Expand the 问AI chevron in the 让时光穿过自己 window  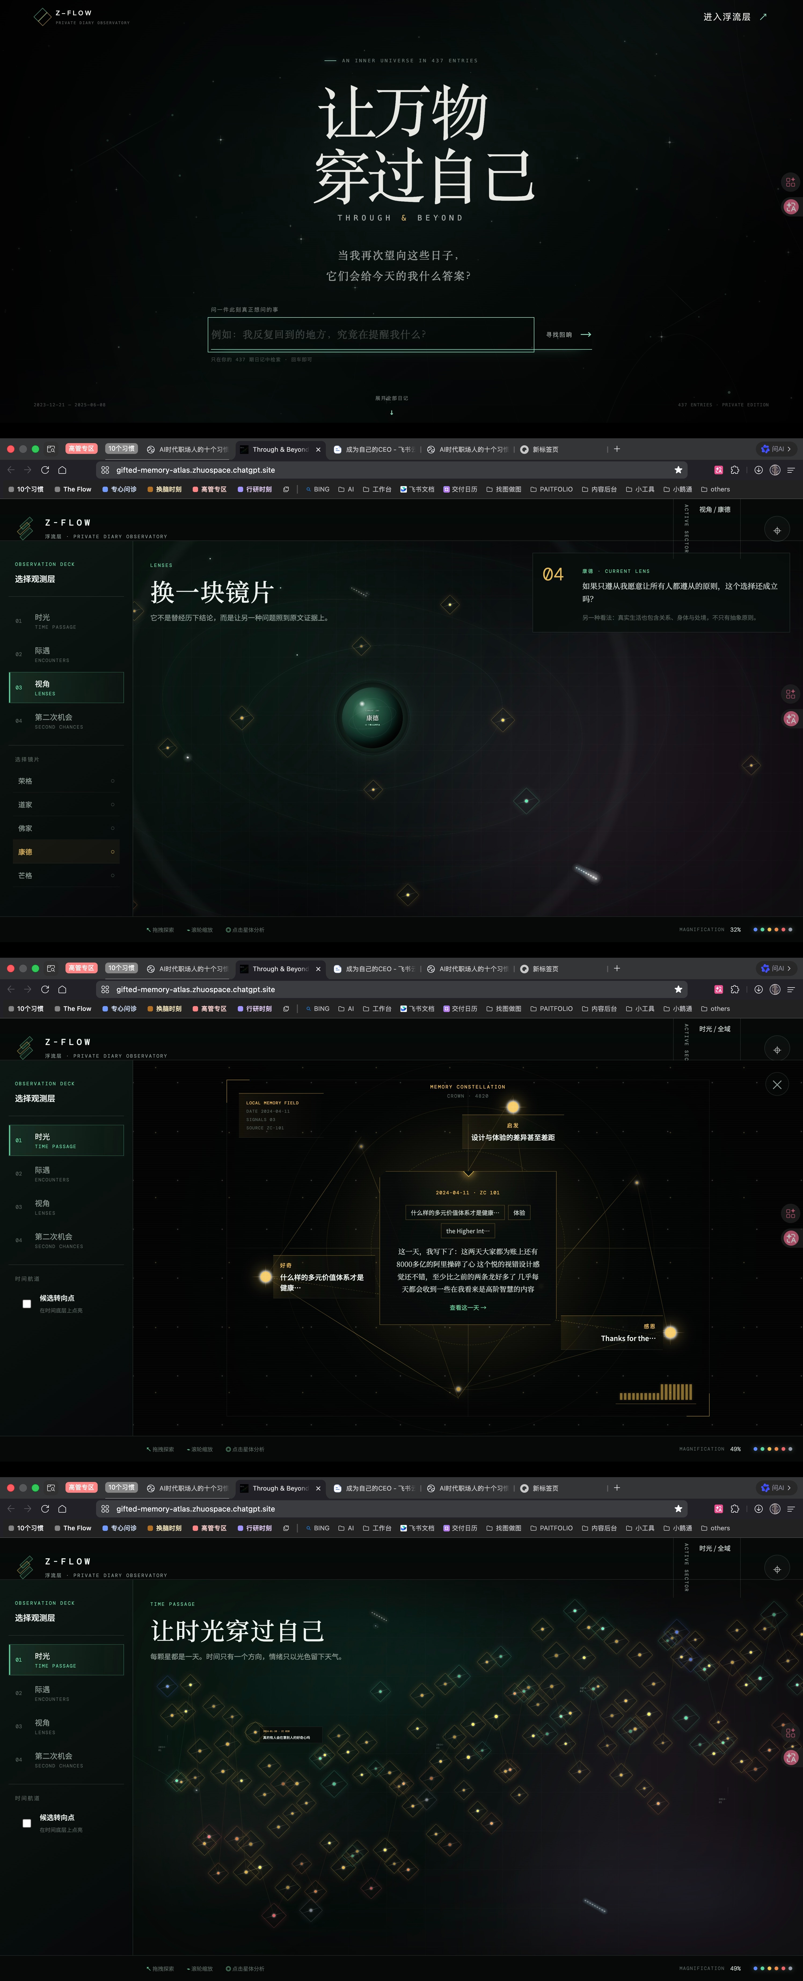click(x=789, y=1488)
